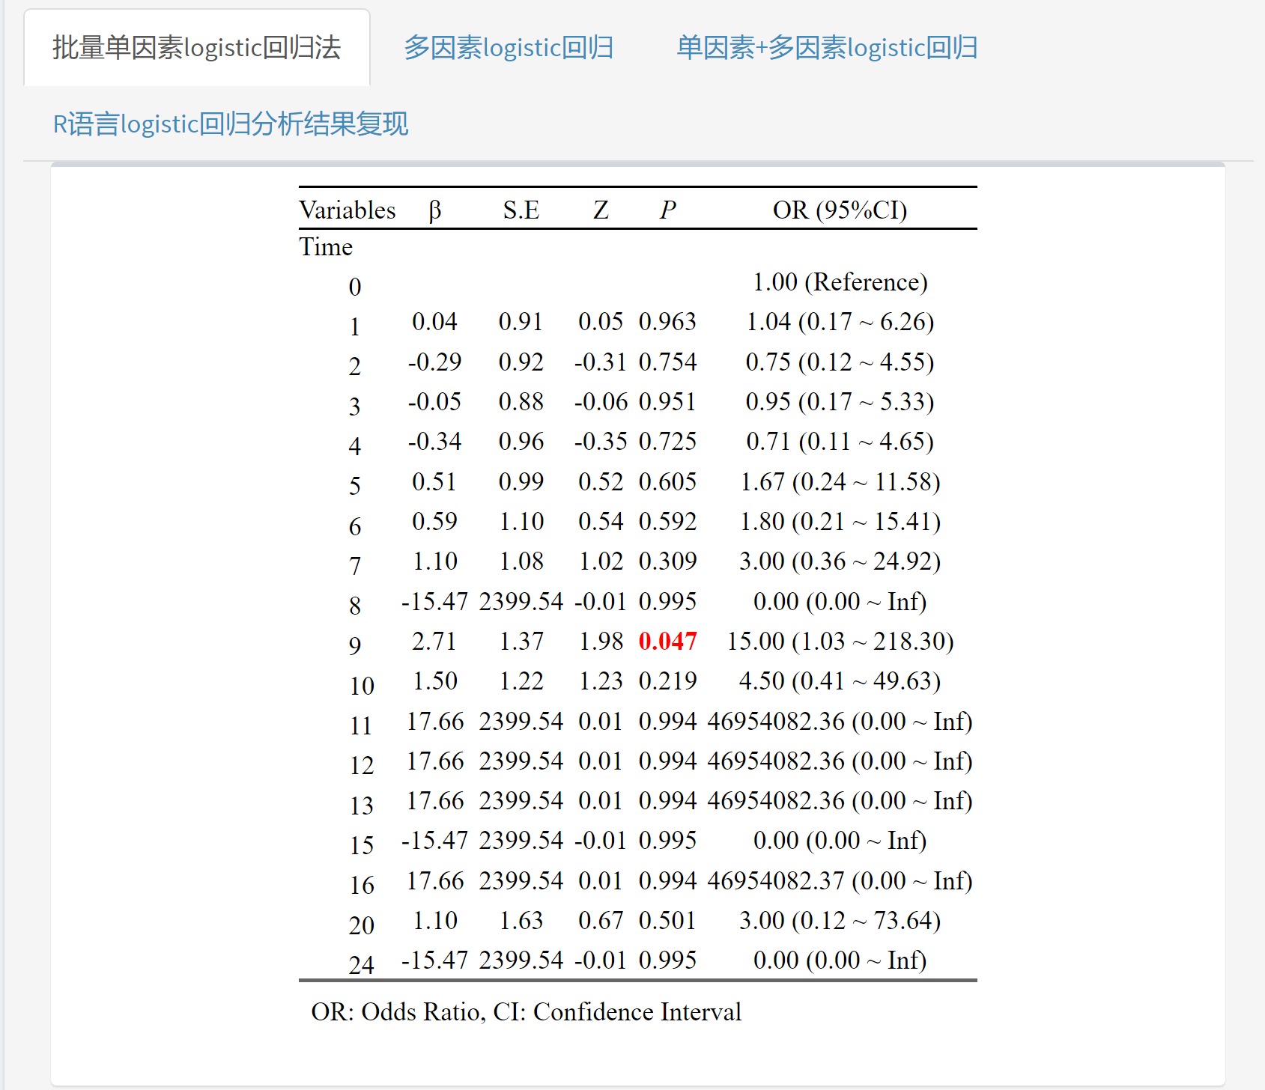
Task: Click the 3.00 (0.12 ~ 73.64) cell
Action: [x=840, y=921]
